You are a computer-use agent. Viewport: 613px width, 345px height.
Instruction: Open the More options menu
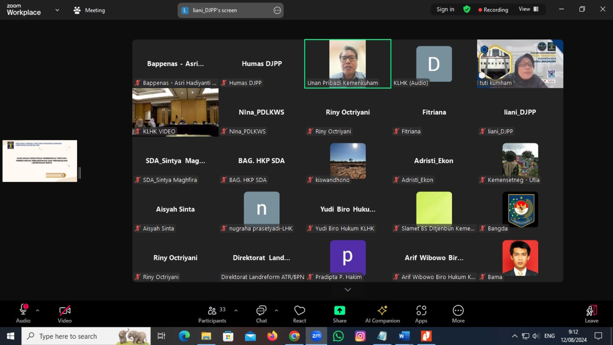click(x=458, y=313)
